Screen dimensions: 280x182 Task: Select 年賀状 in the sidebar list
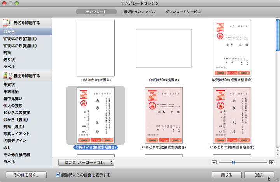click(10, 84)
